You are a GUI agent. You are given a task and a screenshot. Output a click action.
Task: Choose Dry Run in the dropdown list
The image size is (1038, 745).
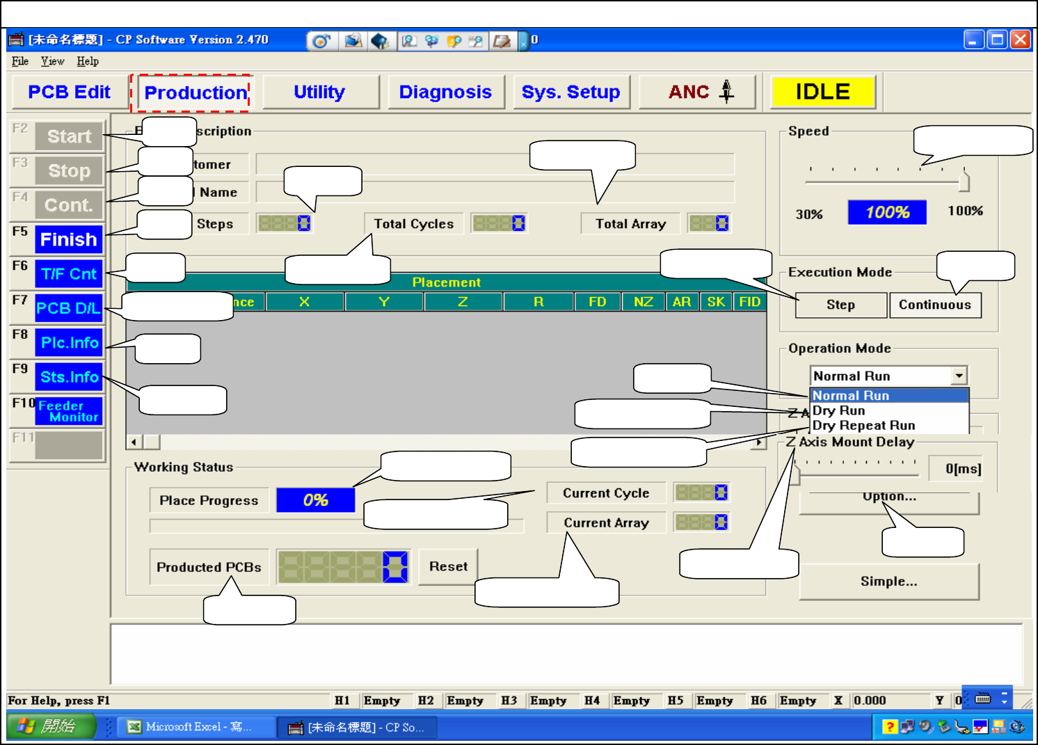coord(890,410)
